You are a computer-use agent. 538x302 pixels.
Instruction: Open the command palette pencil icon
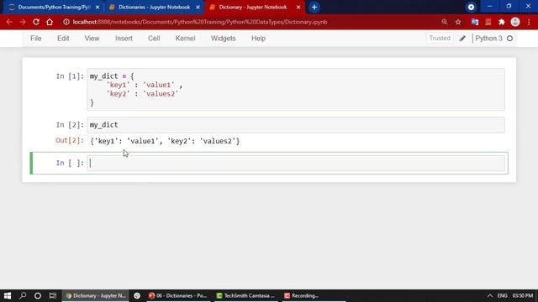point(462,39)
